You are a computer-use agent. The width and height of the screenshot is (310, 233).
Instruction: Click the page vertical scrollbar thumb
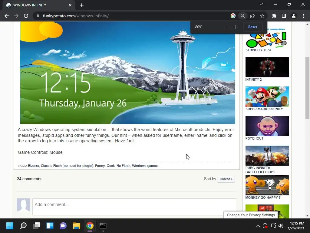pyautogui.click(x=307, y=88)
